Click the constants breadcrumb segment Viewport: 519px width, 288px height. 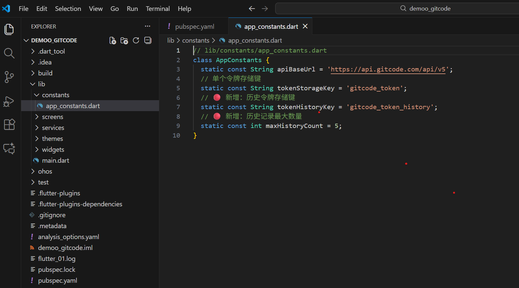[x=196, y=40]
